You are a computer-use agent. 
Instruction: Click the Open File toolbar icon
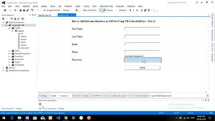(20, 10)
